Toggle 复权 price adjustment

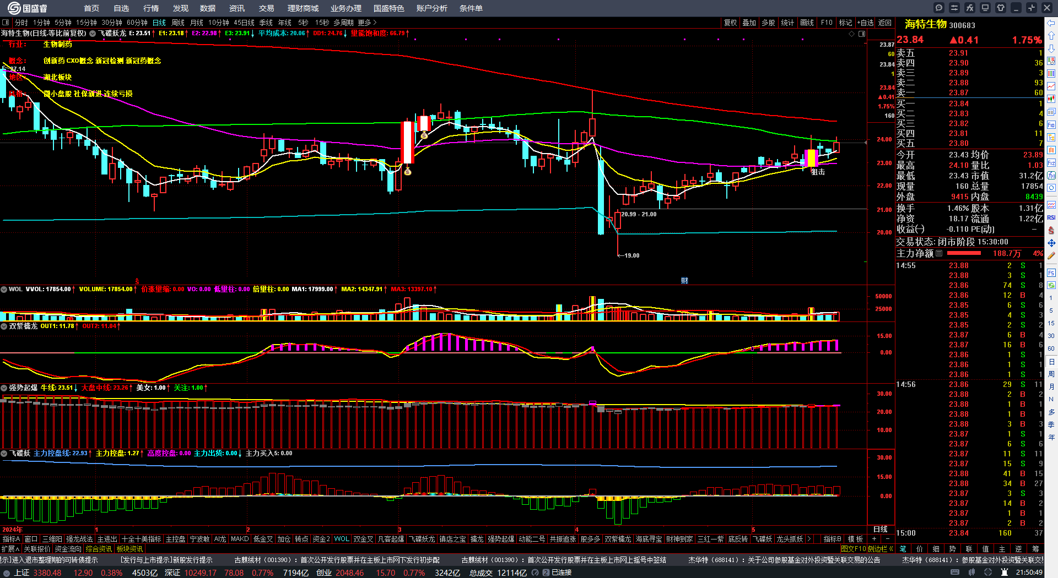point(730,23)
